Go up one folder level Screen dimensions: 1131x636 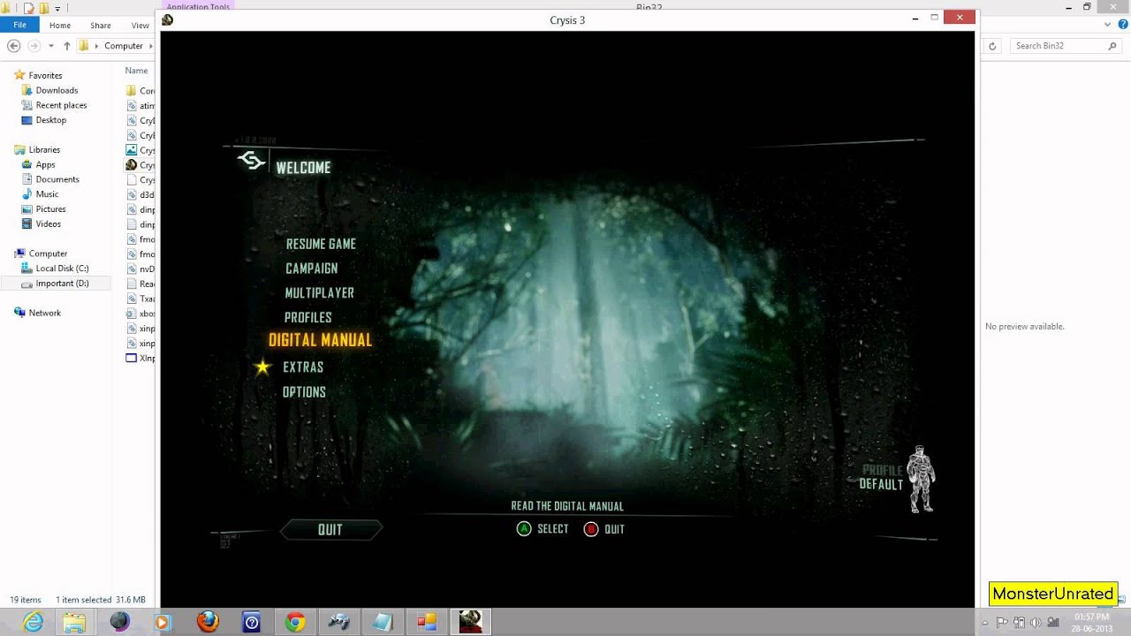[66, 46]
